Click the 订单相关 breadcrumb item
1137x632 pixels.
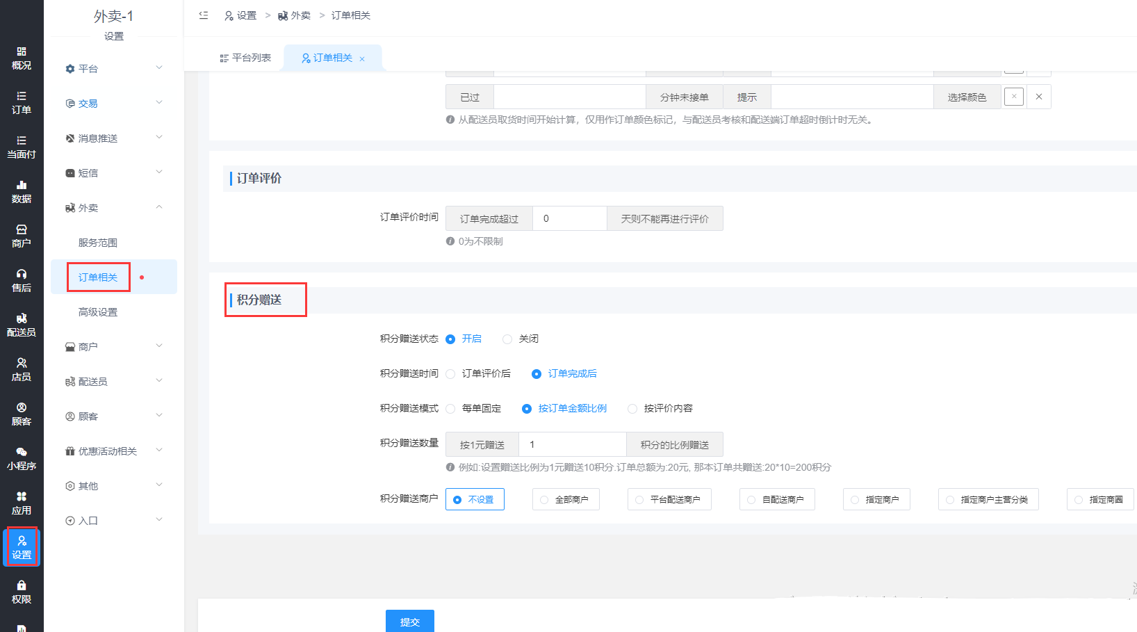coord(351,15)
